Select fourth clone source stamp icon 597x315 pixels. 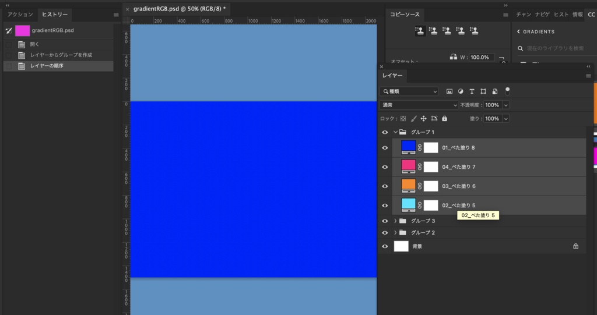(x=461, y=31)
